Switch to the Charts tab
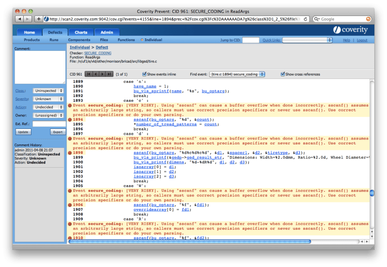The height and width of the screenshot is (267, 387). click(81, 32)
